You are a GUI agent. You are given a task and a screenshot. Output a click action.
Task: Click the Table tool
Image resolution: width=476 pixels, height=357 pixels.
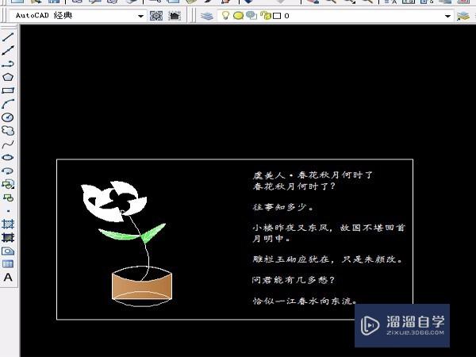(8, 264)
